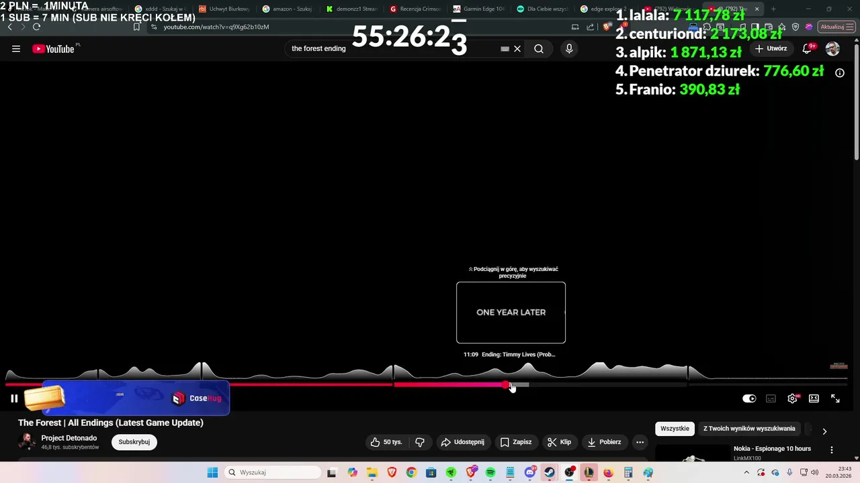The image size is (860, 483).
Task: Switch to the Dla Ciebie wszystko tab
Action: click(542, 9)
